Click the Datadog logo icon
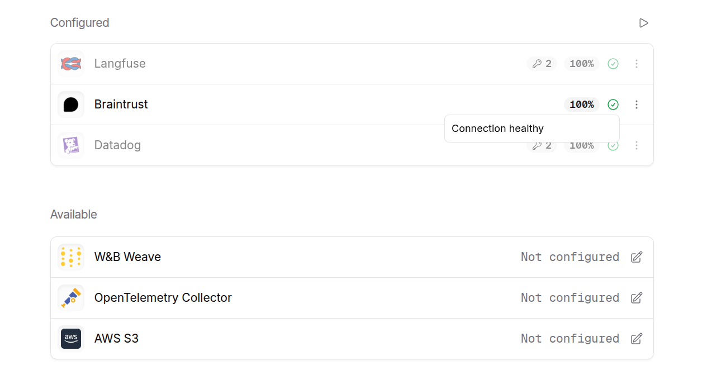Viewport: 707px width, 389px height. [x=71, y=145]
